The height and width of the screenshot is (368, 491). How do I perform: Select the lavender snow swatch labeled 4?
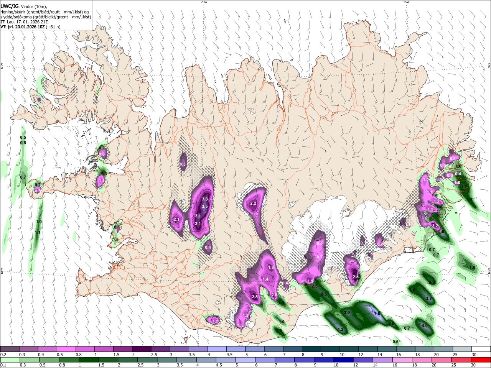pos(217,349)
